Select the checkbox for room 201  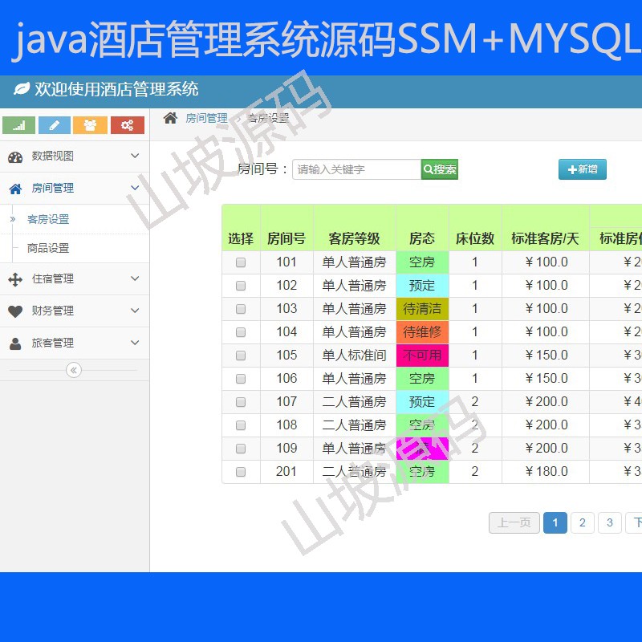tap(240, 472)
